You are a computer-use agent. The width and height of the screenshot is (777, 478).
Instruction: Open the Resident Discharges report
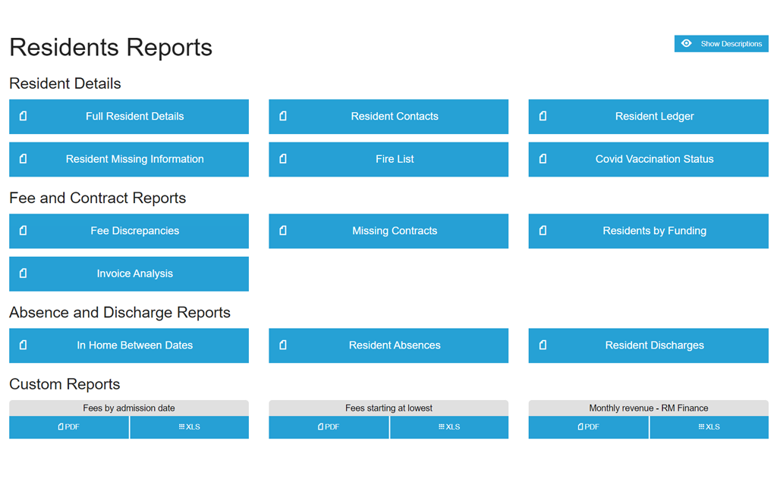click(648, 345)
